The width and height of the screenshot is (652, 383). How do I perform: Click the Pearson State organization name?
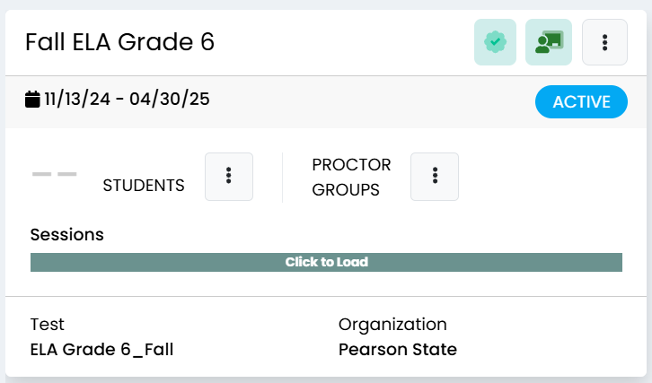click(x=398, y=349)
